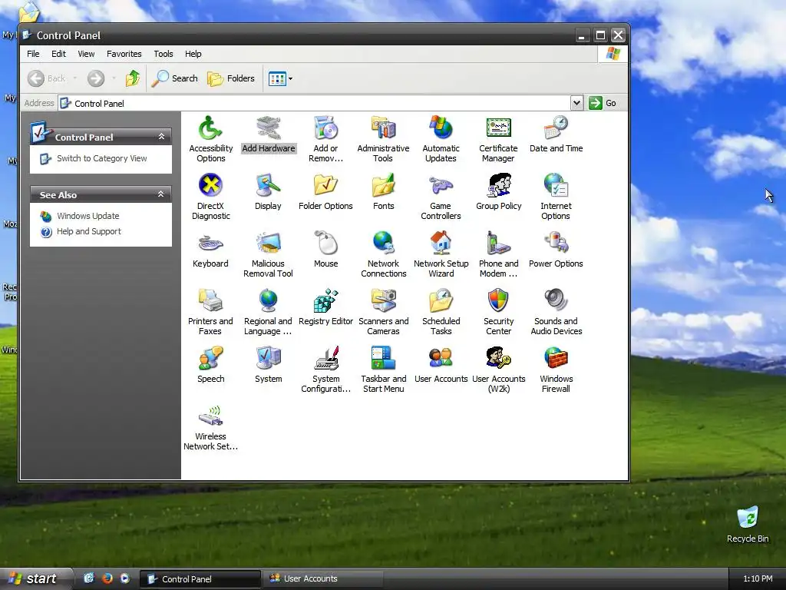This screenshot has width=786, height=590.
Task: Open Network Connections
Action: (384, 254)
